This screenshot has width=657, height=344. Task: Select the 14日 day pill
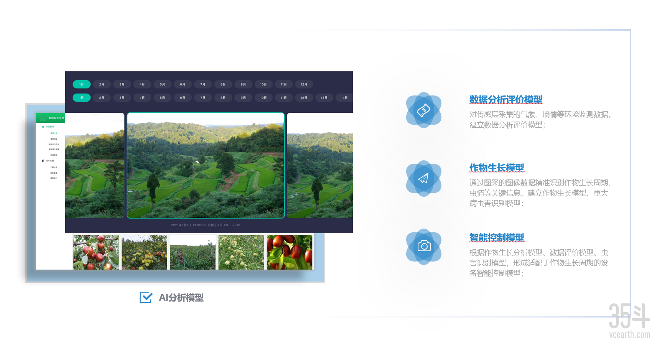(344, 98)
